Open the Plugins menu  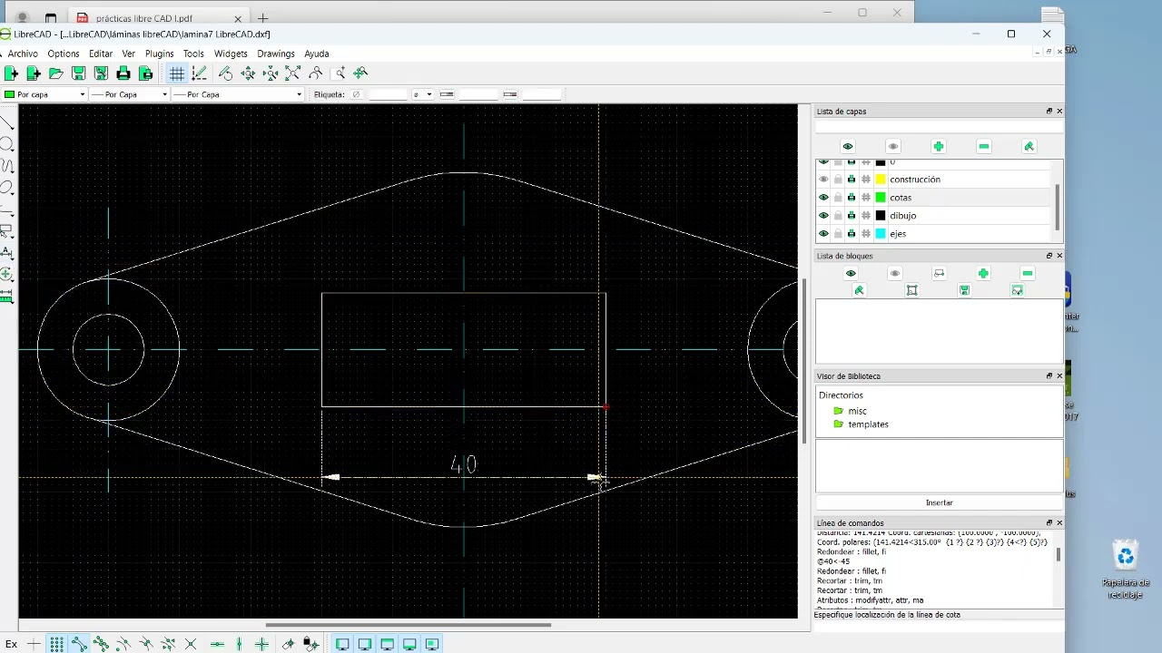click(159, 54)
